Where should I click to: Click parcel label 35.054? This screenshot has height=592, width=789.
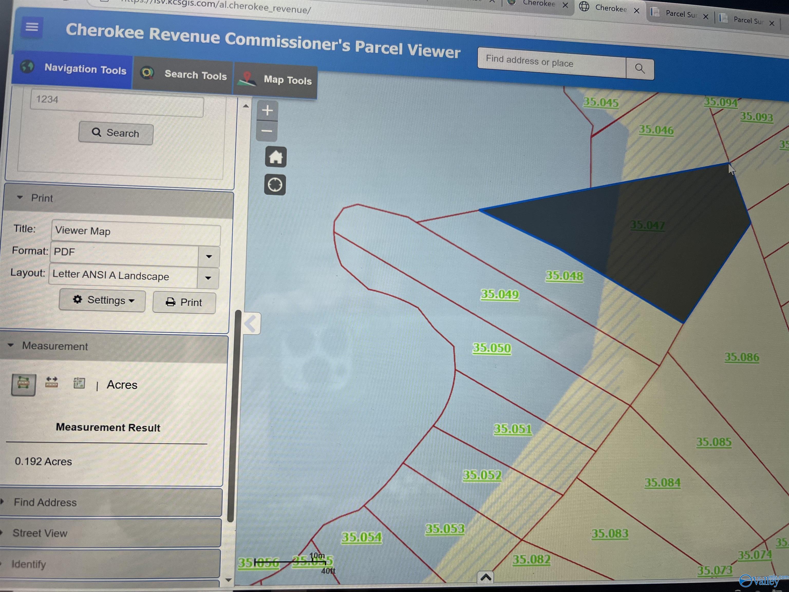[362, 537]
